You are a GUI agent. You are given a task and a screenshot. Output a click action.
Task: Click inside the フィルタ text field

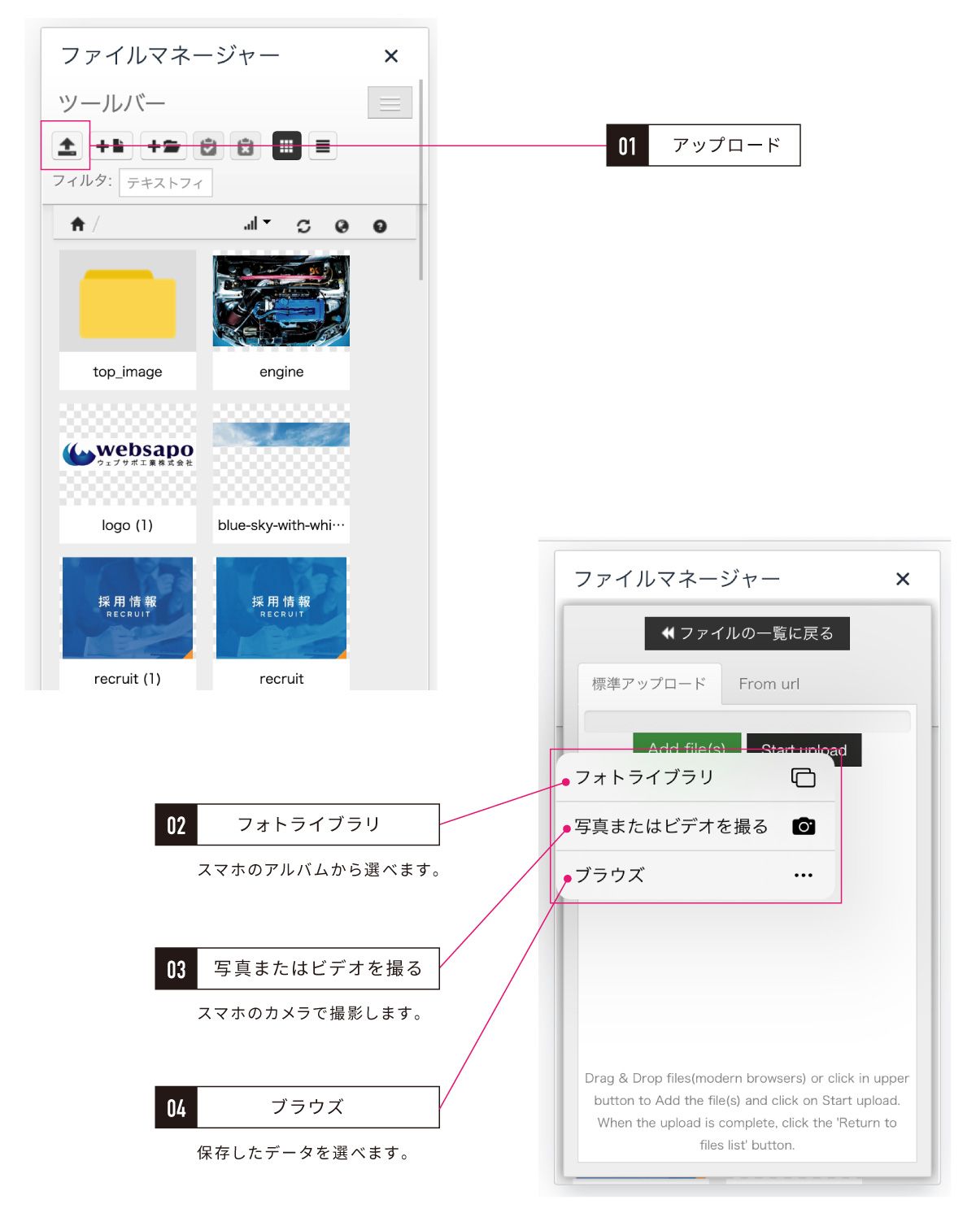pos(164,184)
